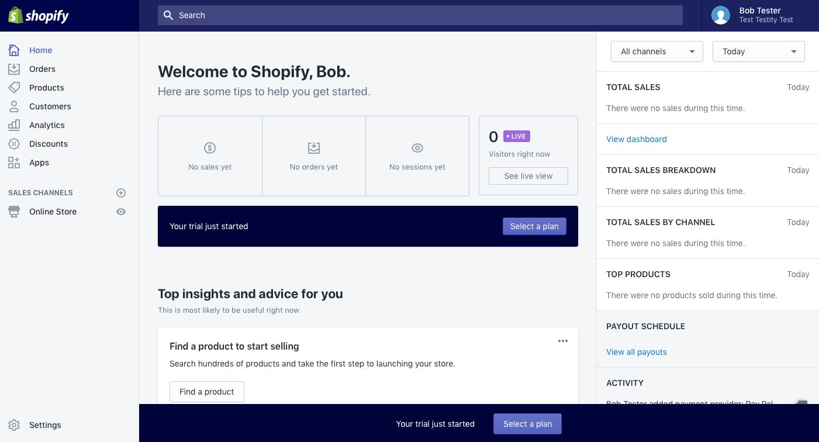Click the Shopify logo
This screenshot has width=819, height=442.
[x=39, y=16]
